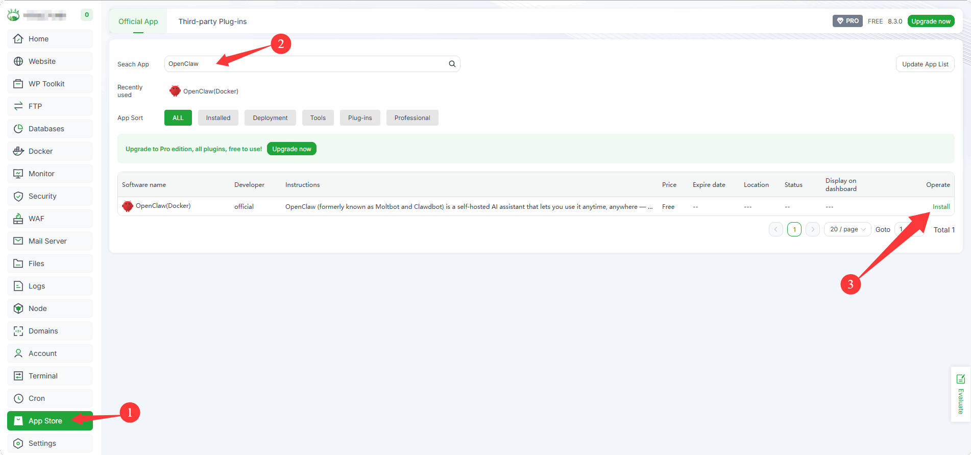Click the Settings gear icon
This screenshot has height=455, width=971.
(x=18, y=443)
